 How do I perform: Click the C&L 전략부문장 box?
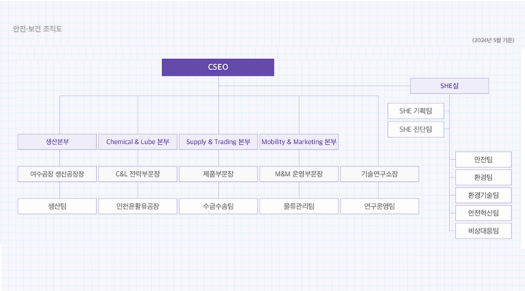tap(138, 174)
